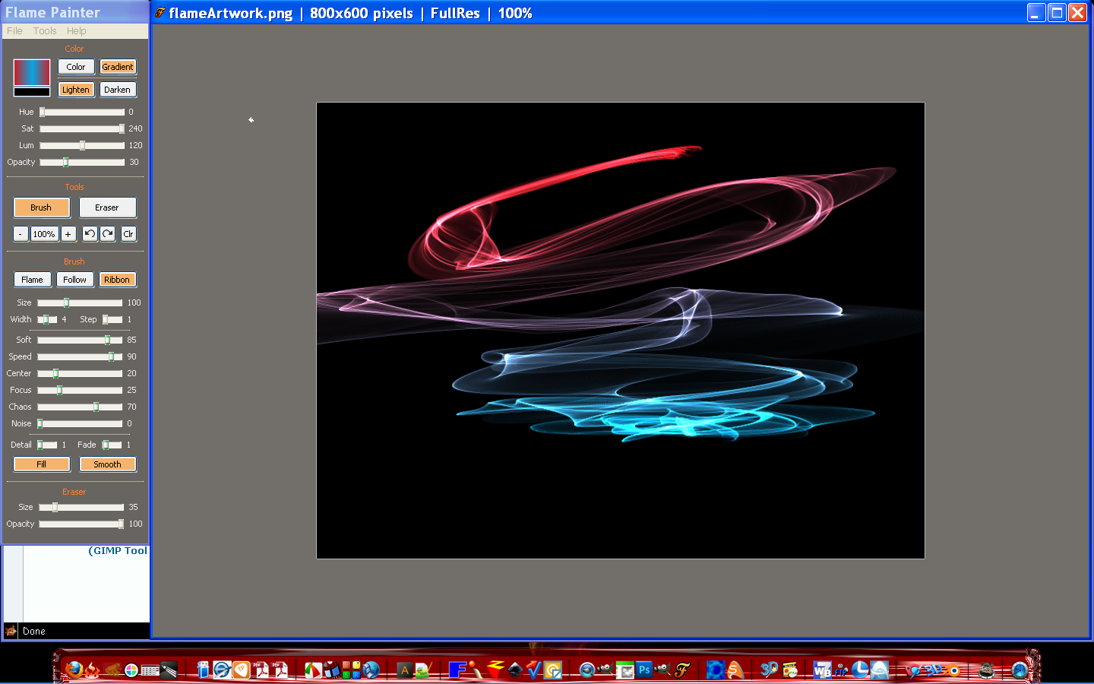Undo the last brush stroke
The height and width of the screenshot is (684, 1094).
90,234
